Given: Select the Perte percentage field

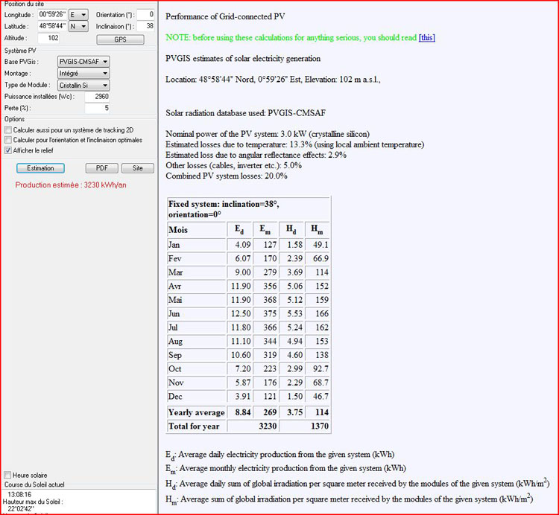Looking at the screenshot, I should pyautogui.click(x=98, y=109).
